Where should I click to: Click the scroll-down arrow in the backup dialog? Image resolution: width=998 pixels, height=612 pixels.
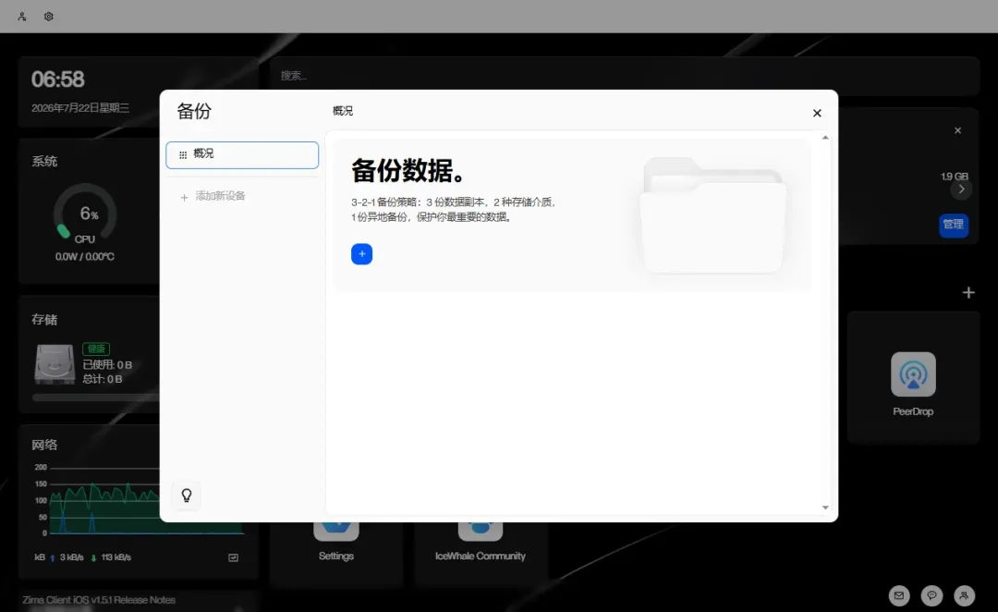(x=825, y=508)
